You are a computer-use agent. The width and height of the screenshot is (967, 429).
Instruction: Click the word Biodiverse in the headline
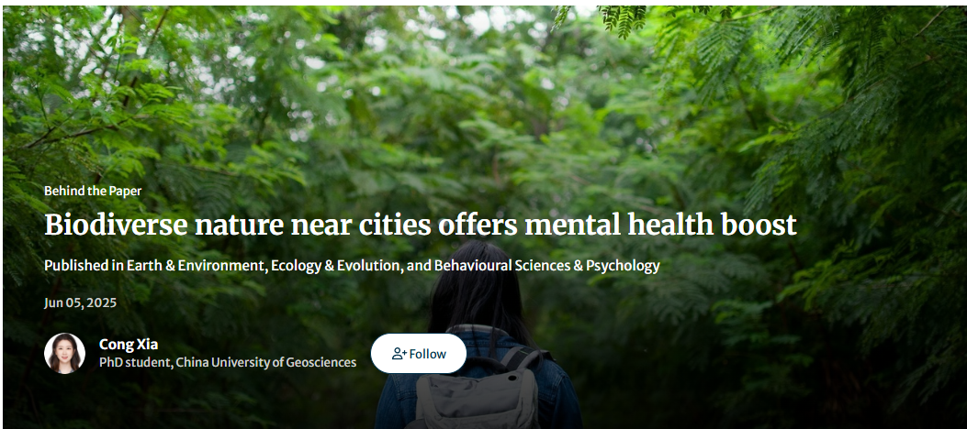point(113,225)
